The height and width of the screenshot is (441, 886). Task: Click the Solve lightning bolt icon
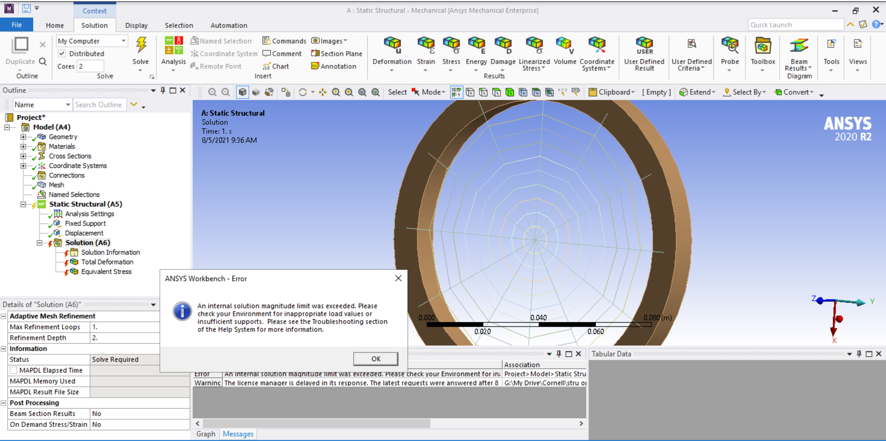(x=141, y=45)
